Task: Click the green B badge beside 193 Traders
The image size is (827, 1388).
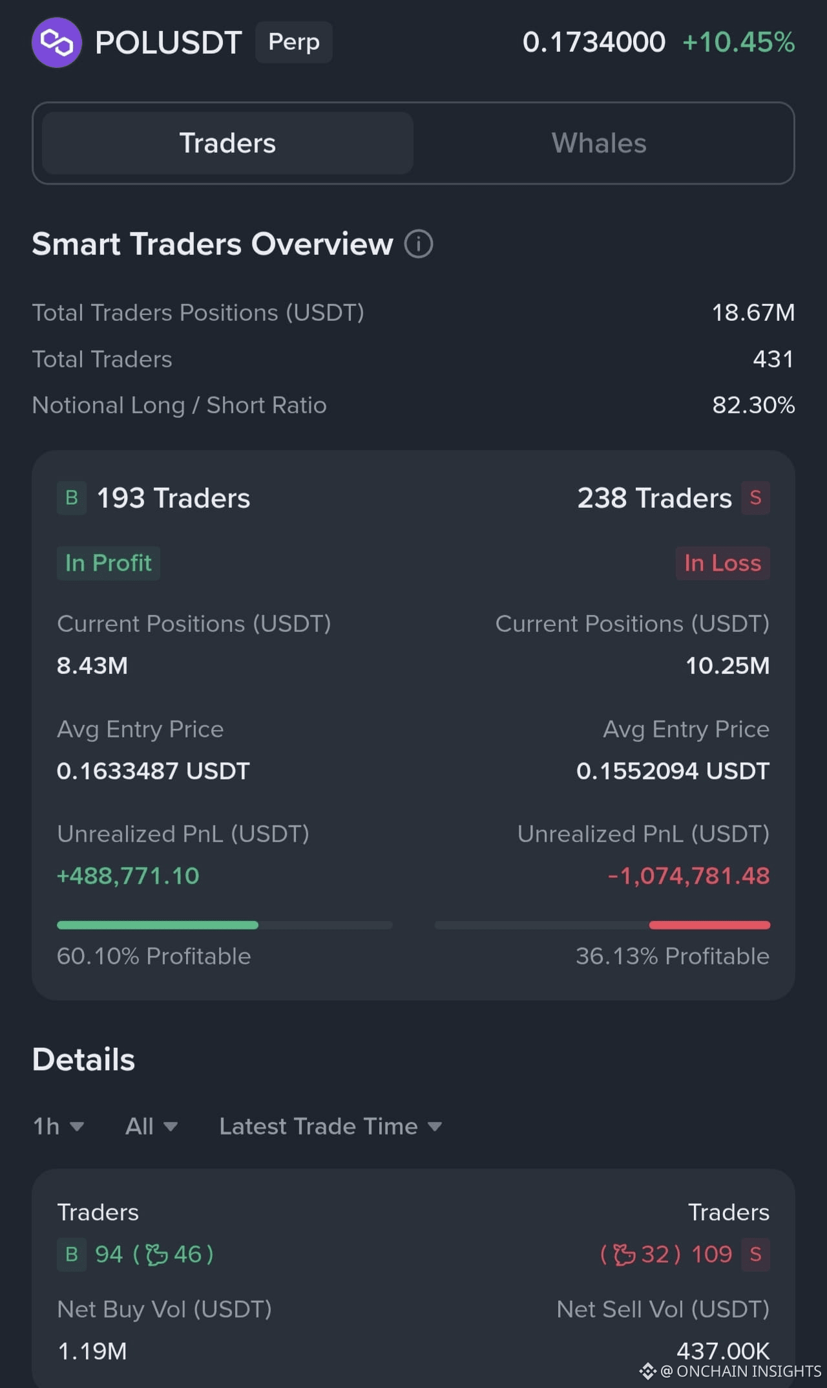Action: click(x=72, y=498)
